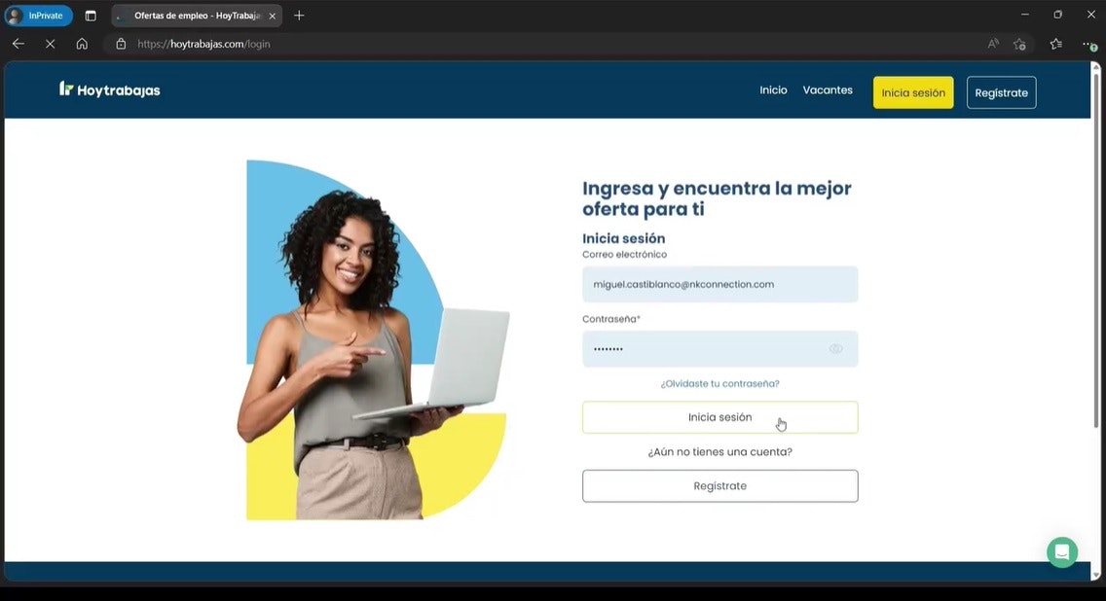Open the Vacantes section

click(x=827, y=89)
